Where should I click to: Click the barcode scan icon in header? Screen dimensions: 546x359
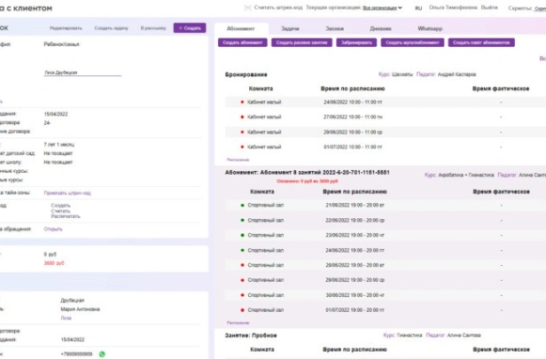coord(247,7)
